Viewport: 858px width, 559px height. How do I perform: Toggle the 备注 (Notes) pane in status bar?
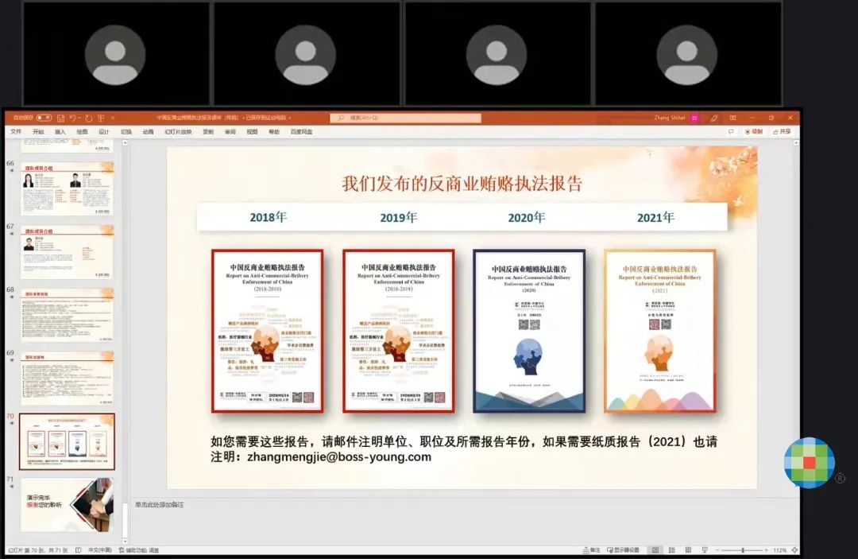click(592, 549)
